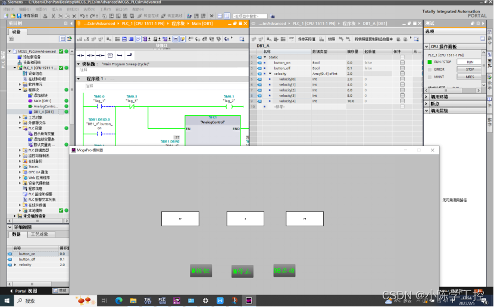
Task: Open the 项目(P) menu
Action: (9, 10)
